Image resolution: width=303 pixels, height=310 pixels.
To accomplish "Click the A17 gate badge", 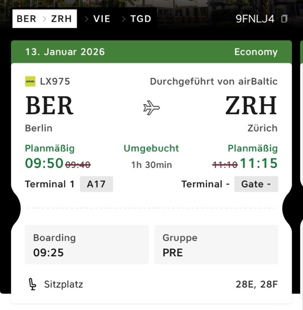I will (96, 184).
